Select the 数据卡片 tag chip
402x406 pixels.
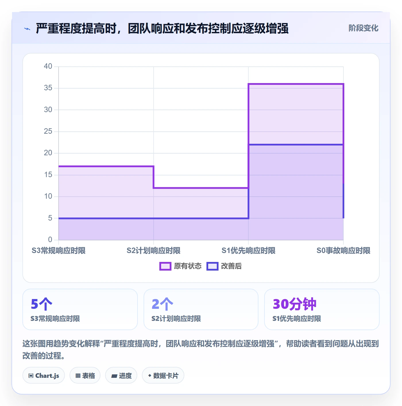[163, 376]
